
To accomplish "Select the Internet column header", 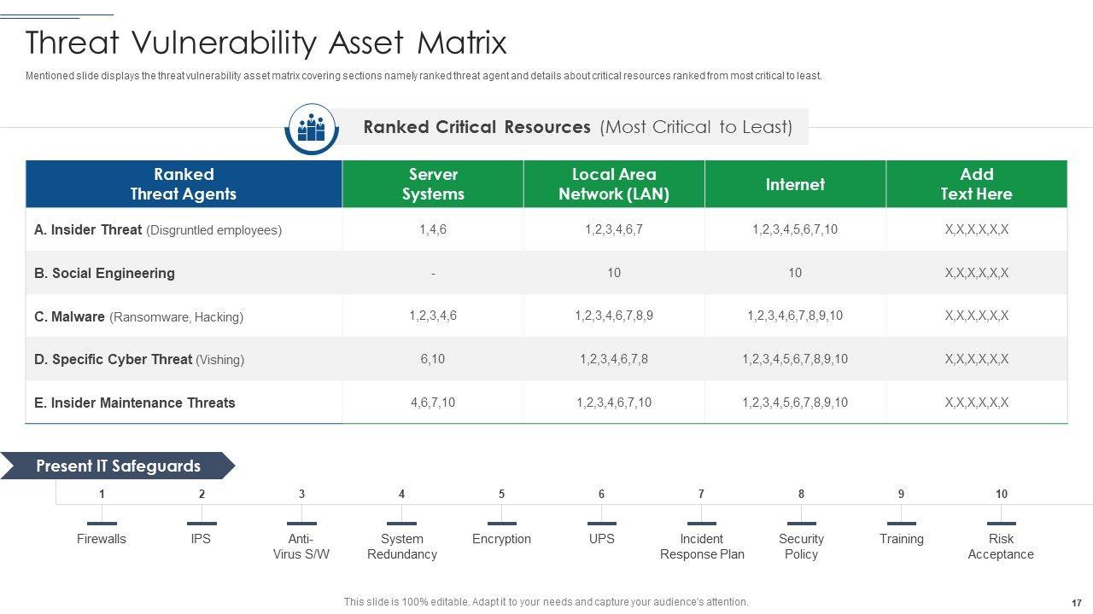I will pyautogui.click(x=795, y=184).
